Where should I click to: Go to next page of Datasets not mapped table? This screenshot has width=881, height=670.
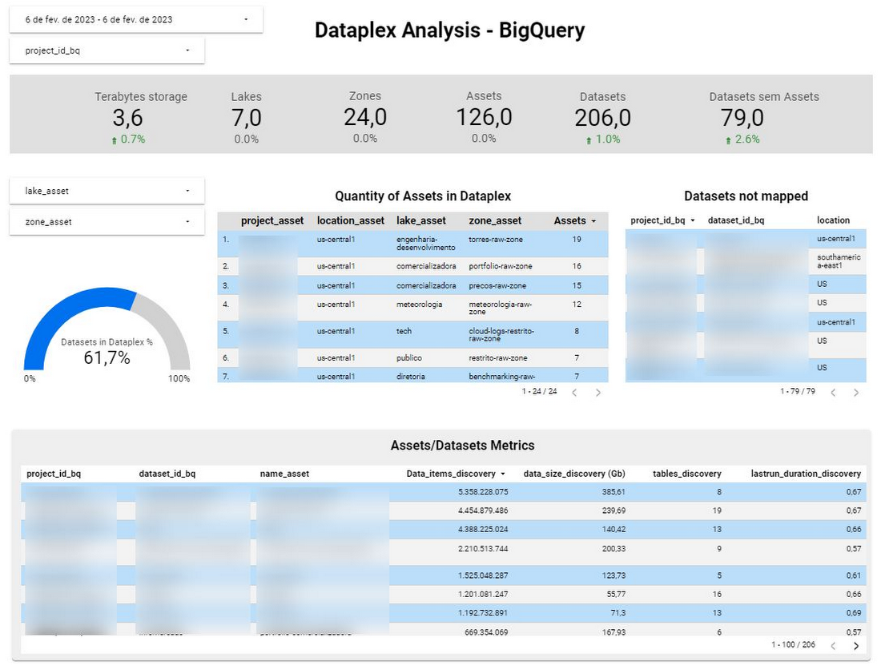tap(856, 393)
